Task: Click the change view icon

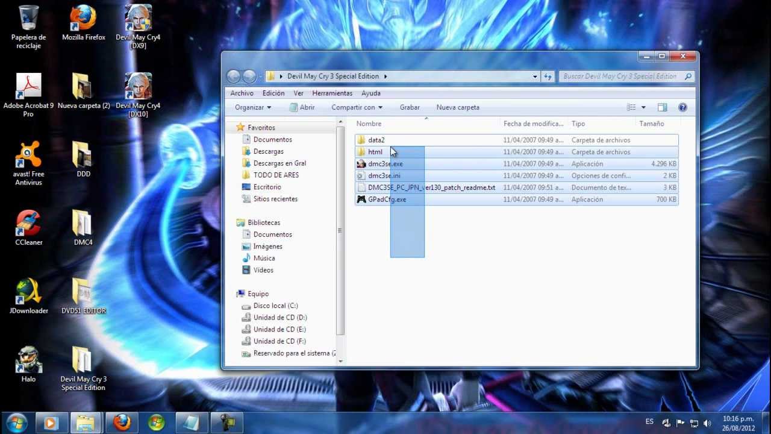Action: [631, 107]
